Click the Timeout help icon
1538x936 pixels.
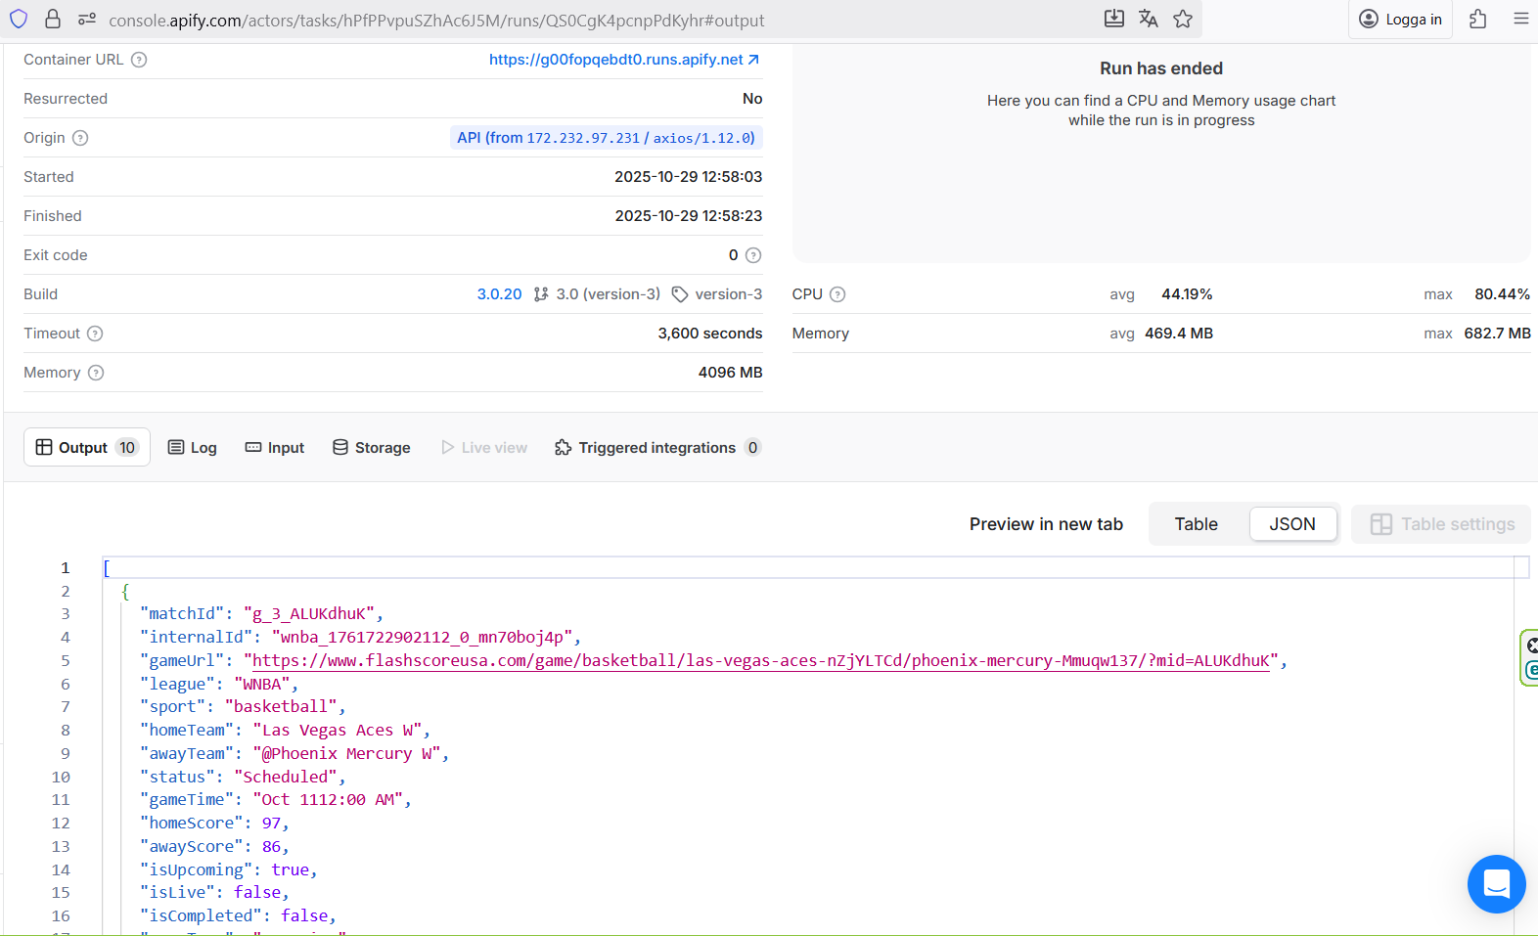(x=95, y=334)
